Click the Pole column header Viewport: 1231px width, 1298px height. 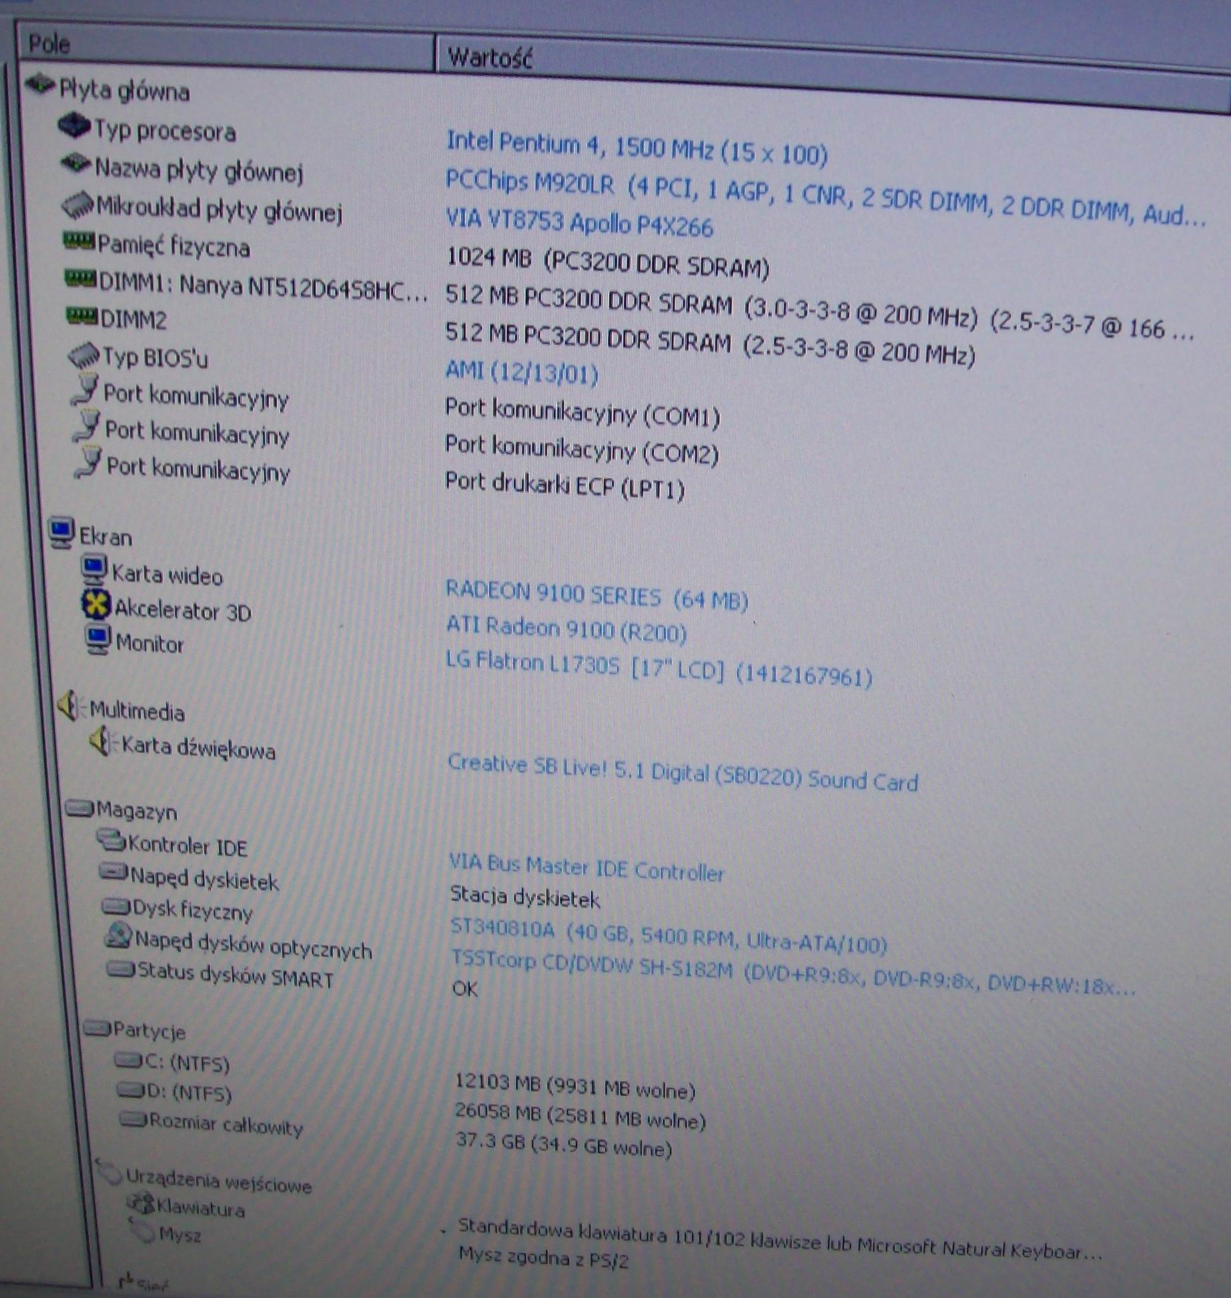coord(226,47)
